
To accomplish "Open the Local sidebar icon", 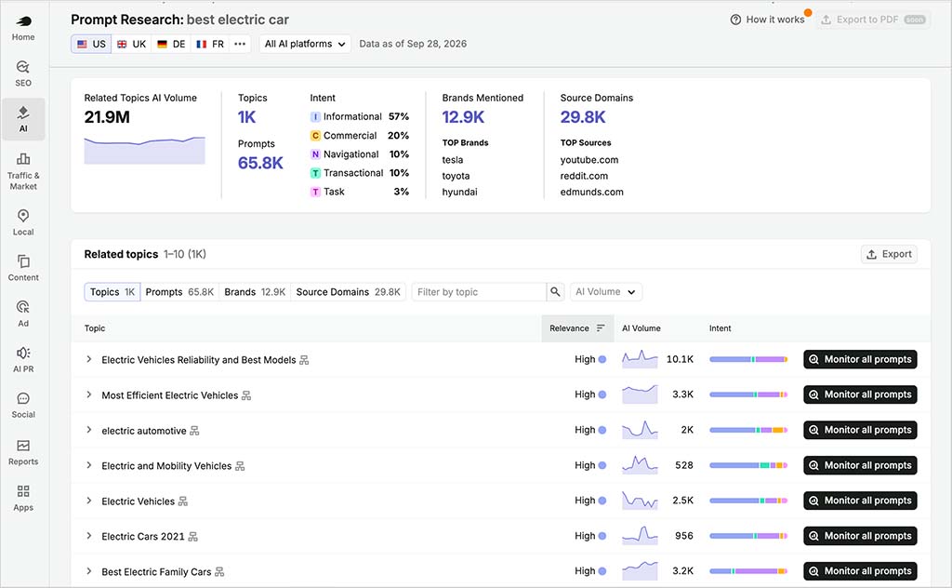I will click(23, 222).
